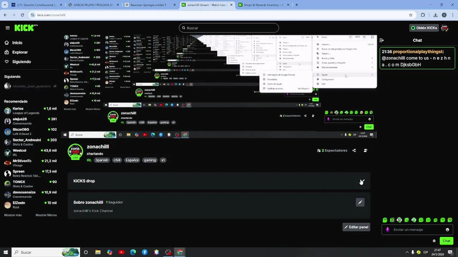
Task: Open Westcol recommended channel
Action: (x=30, y=152)
